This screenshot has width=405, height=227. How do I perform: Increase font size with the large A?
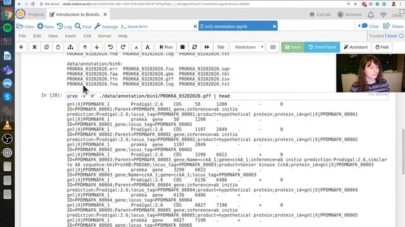pyautogui.click(x=147, y=47)
